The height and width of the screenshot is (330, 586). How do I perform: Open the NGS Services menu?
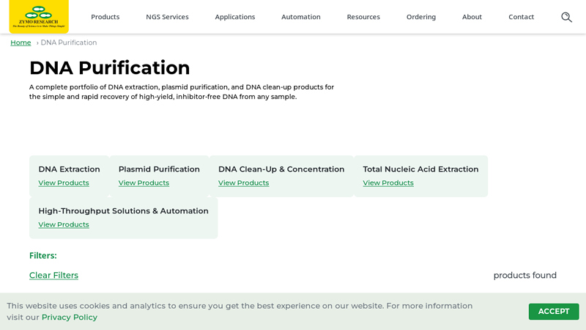coord(167,17)
